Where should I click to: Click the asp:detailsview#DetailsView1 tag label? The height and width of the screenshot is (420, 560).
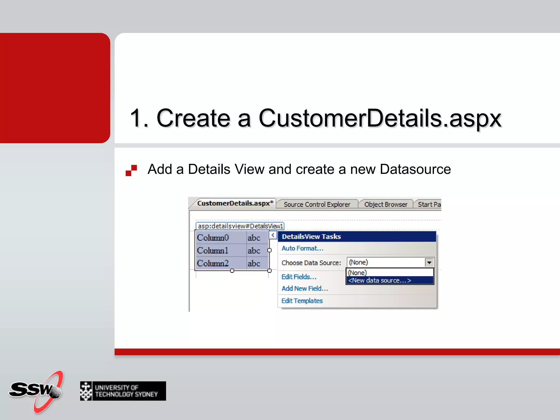point(240,226)
